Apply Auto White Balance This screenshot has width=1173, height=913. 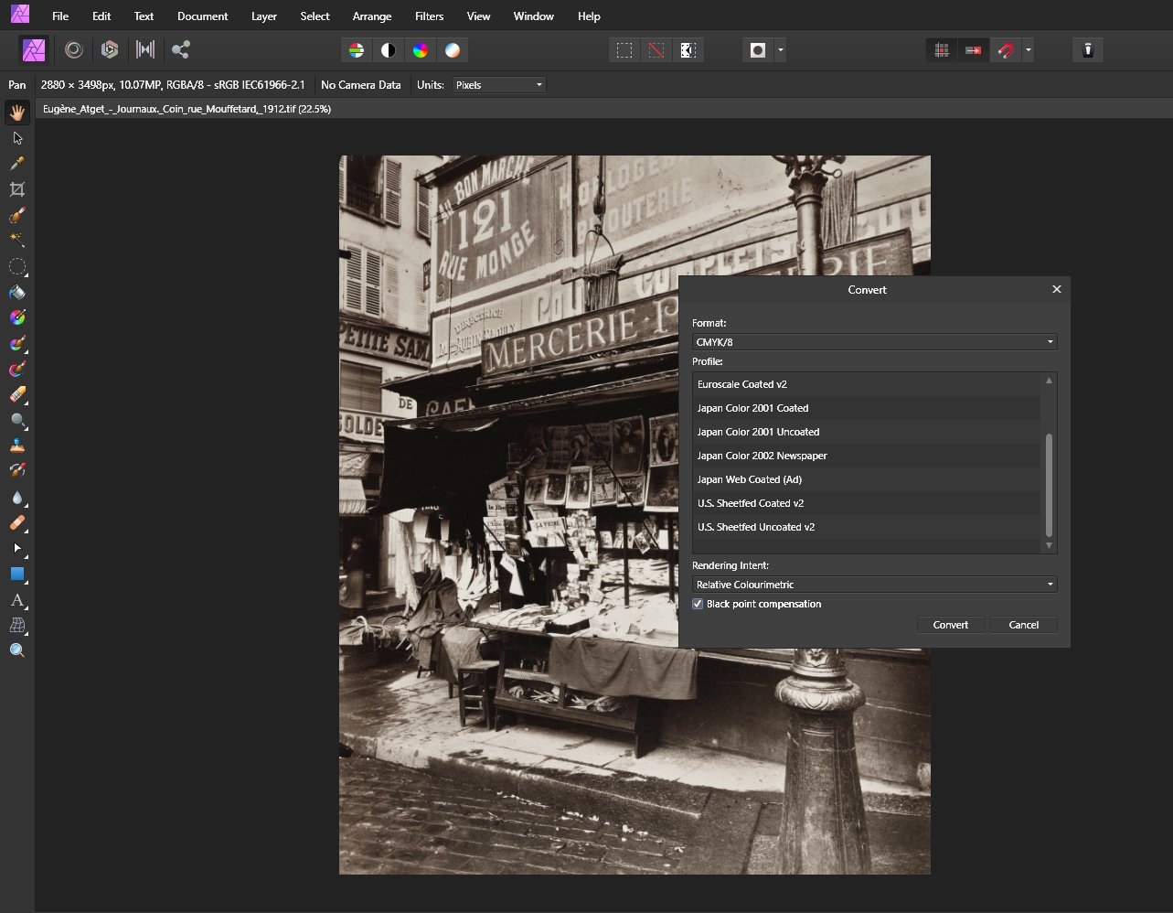click(453, 50)
